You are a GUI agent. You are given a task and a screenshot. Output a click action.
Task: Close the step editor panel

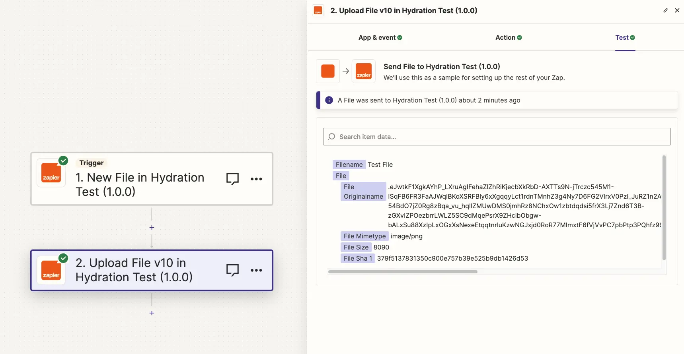tap(677, 10)
